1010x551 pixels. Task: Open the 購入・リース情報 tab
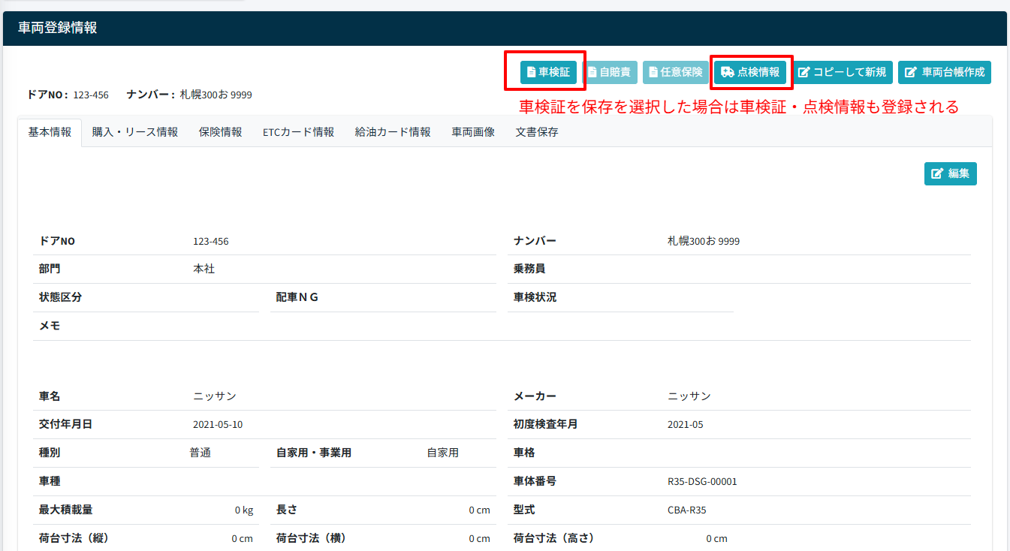click(x=135, y=132)
